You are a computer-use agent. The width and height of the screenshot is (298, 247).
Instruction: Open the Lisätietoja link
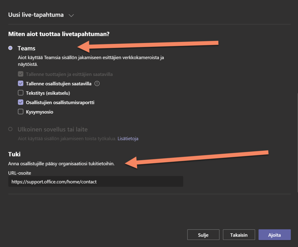128,139
